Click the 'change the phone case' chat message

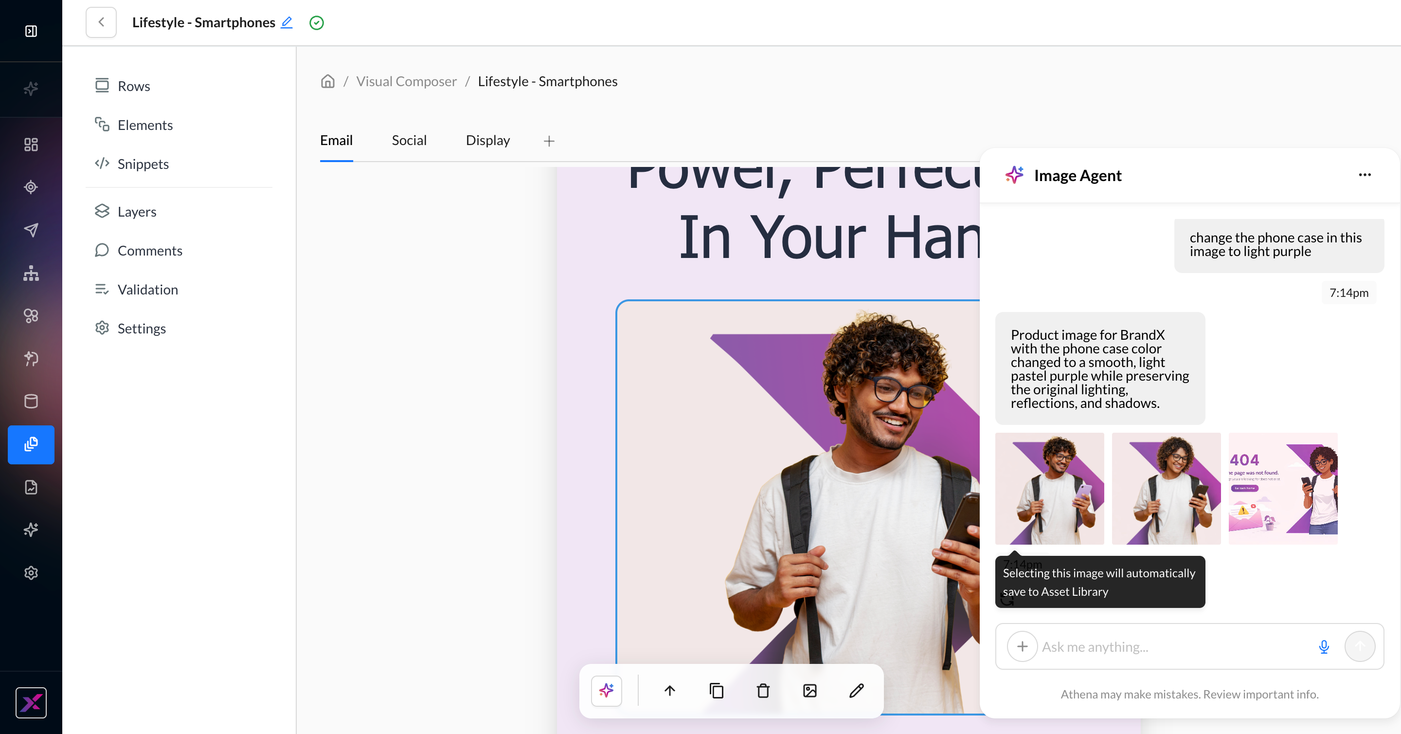[1278, 245]
